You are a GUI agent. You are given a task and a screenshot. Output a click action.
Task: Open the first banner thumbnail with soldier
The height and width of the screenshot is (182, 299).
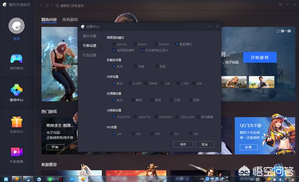point(234,82)
